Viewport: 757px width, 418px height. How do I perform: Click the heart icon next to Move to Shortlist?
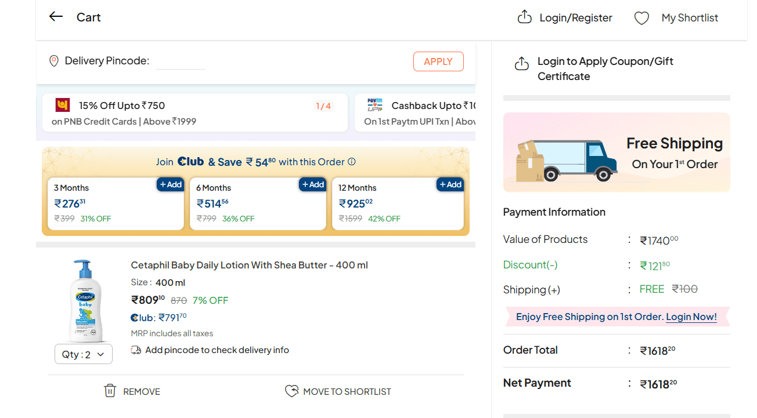coord(291,391)
